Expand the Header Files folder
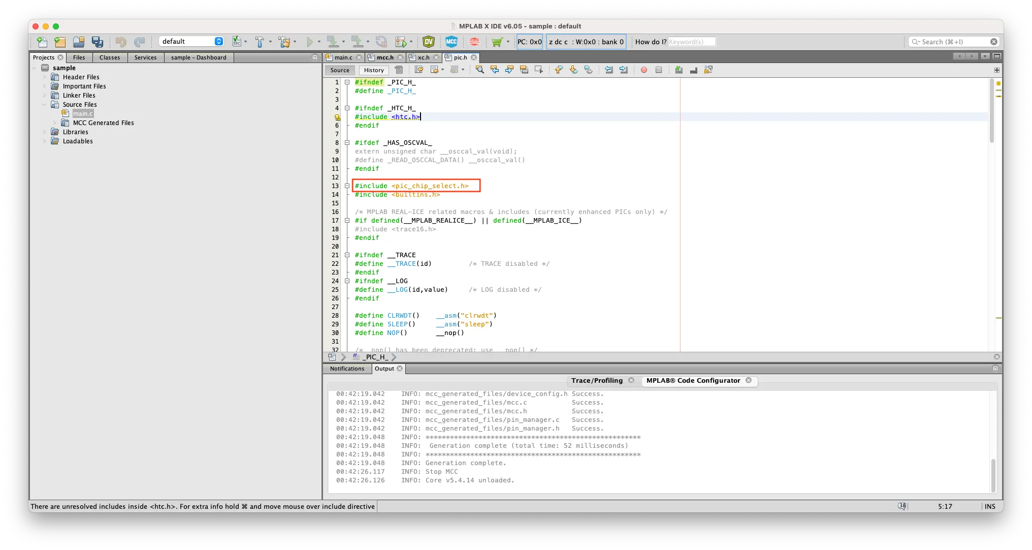 44,77
